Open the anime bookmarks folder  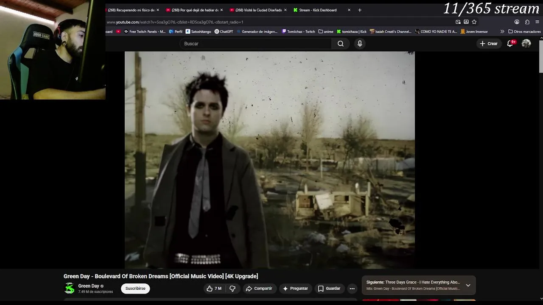pyautogui.click(x=326, y=31)
